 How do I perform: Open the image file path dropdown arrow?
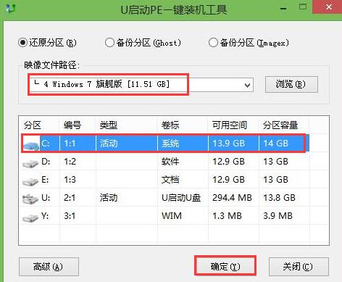pos(247,85)
